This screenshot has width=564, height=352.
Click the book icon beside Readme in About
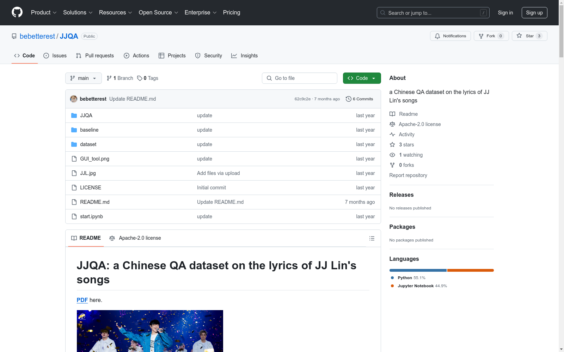pyautogui.click(x=392, y=114)
